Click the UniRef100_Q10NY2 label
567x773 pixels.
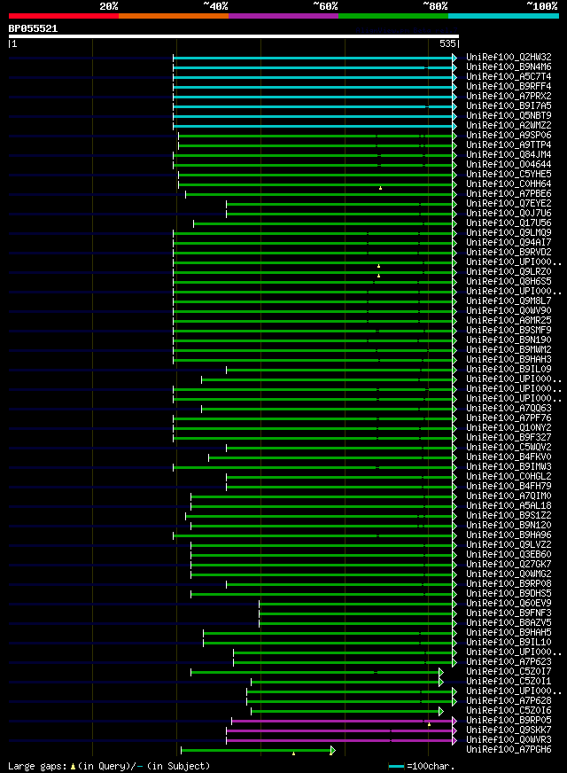[x=509, y=428]
